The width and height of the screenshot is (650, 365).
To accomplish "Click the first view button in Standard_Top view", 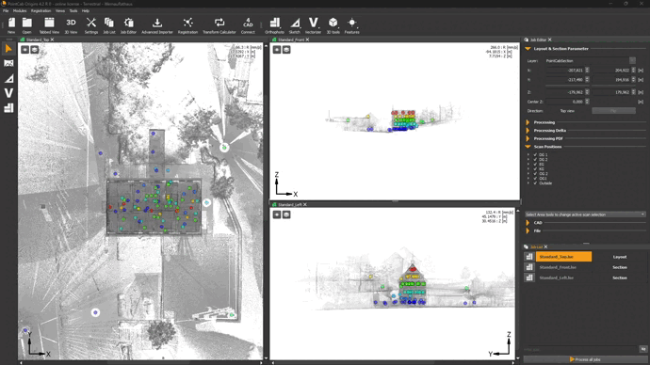I will (24, 50).
